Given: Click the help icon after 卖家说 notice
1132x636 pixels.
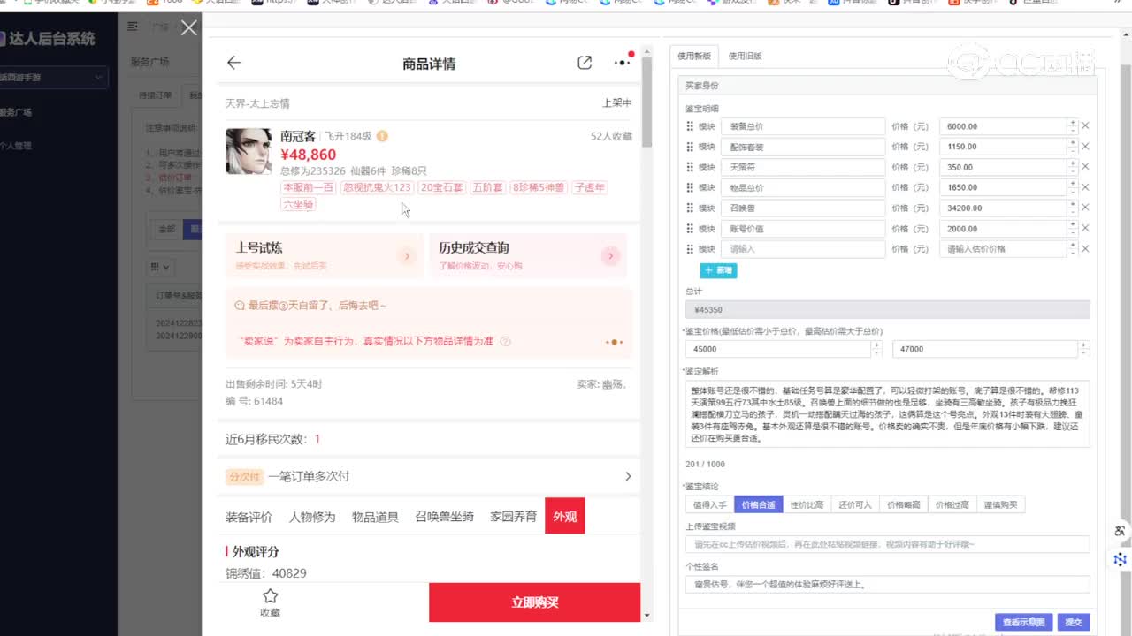Looking at the screenshot, I should (505, 341).
